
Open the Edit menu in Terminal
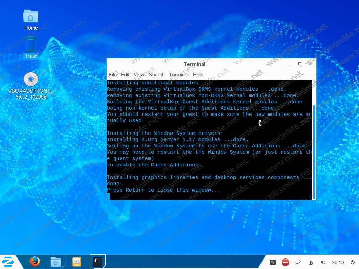[x=125, y=75]
